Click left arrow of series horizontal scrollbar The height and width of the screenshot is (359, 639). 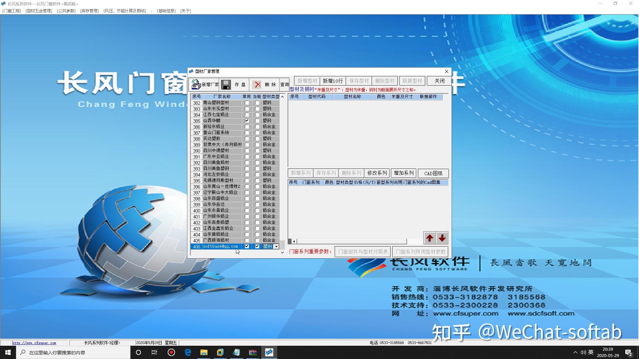tap(294, 241)
